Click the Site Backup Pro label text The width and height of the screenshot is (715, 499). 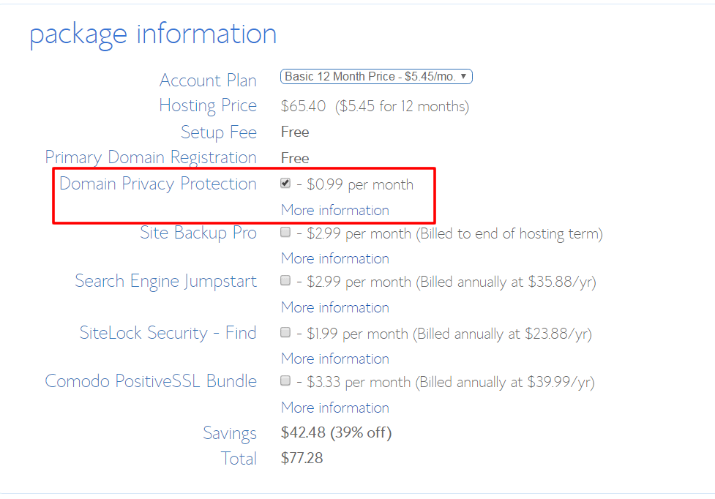pos(198,233)
